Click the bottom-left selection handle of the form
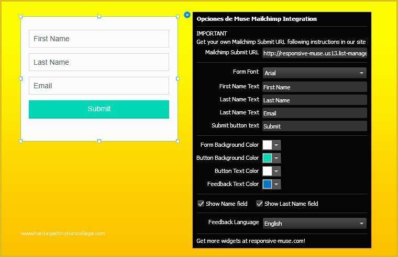 [21, 141]
